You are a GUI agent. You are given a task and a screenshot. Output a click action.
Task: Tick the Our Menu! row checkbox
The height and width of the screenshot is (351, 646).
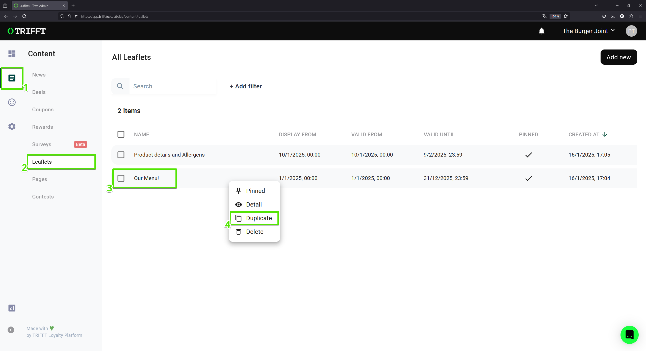[121, 178]
